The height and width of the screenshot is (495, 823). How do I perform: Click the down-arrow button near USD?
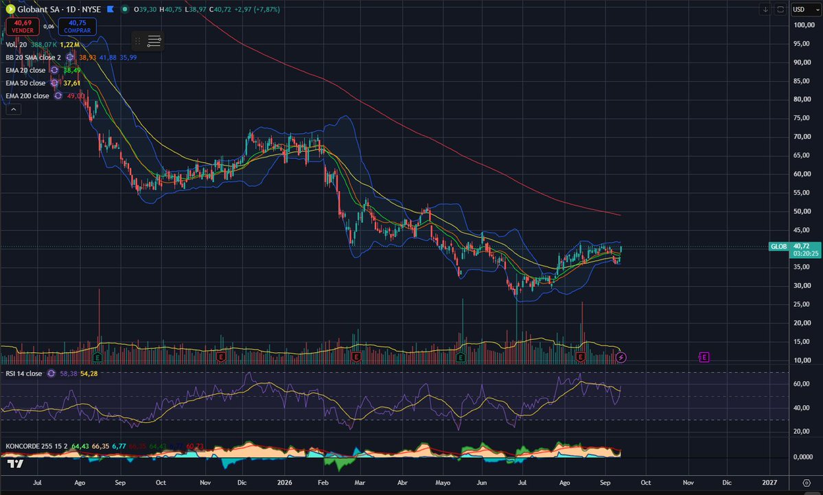pyautogui.click(x=765, y=9)
